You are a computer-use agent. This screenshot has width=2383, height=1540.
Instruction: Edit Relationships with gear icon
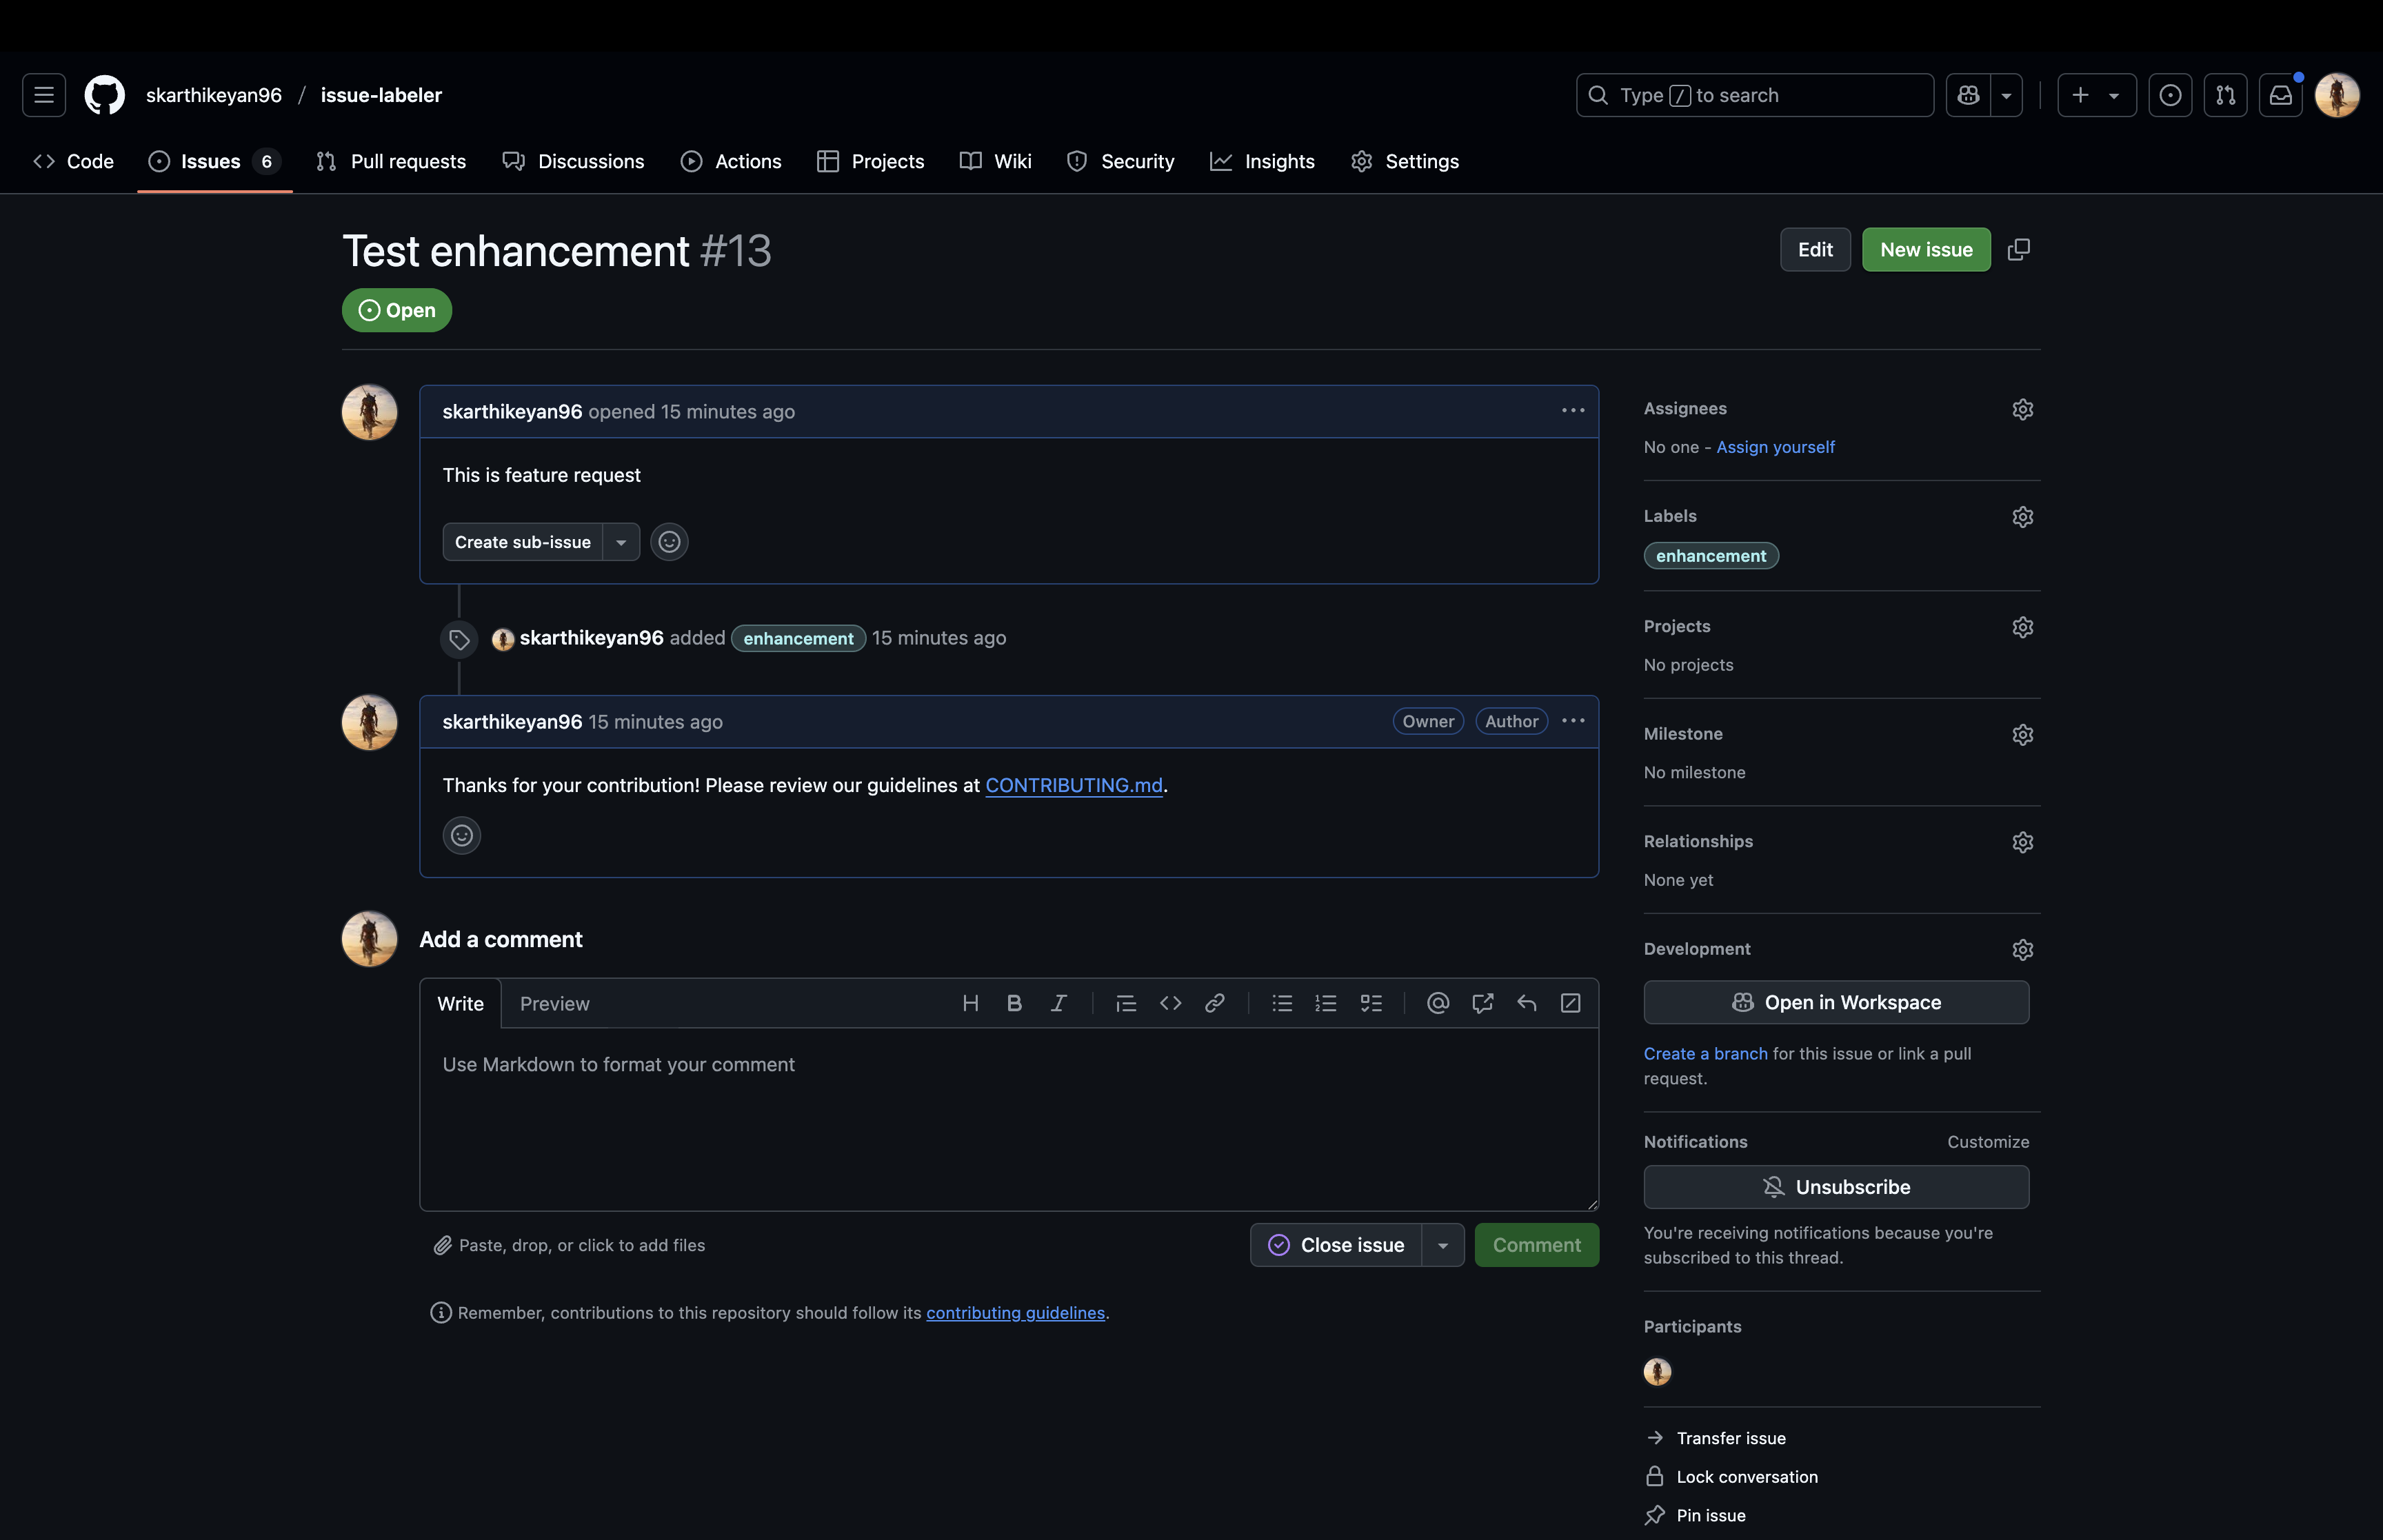pos(2022,842)
